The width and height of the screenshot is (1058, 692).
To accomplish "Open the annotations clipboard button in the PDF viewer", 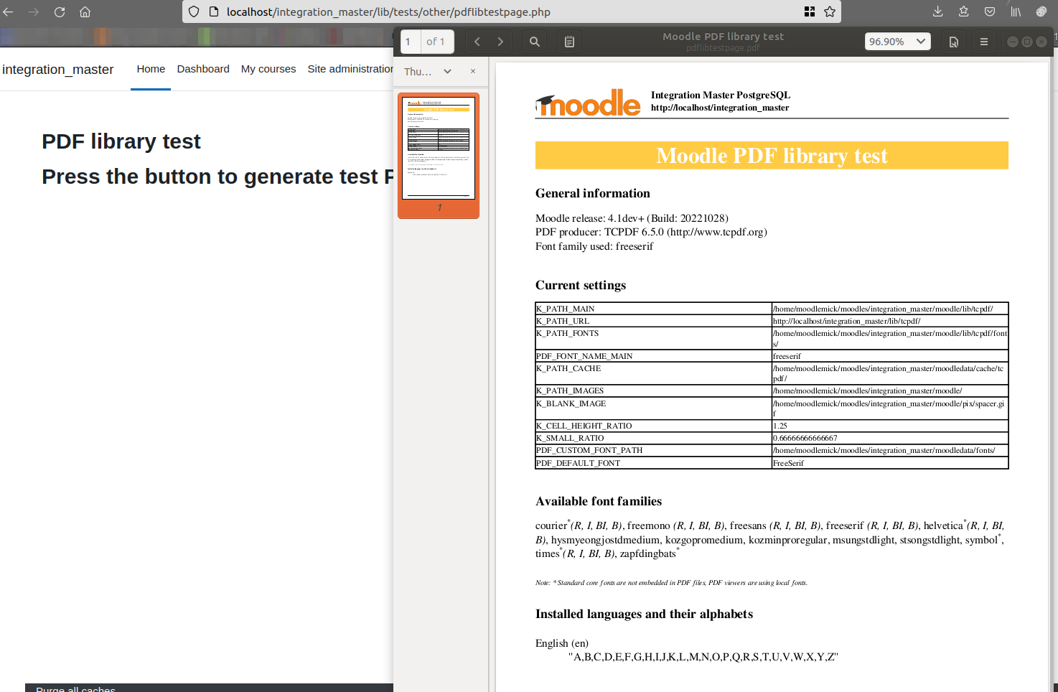I will point(569,42).
